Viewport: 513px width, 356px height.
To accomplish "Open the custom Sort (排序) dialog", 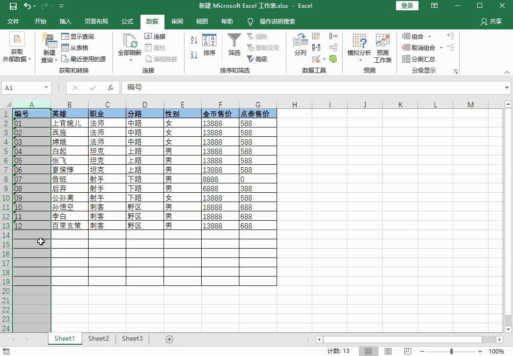I will [210, 45].
